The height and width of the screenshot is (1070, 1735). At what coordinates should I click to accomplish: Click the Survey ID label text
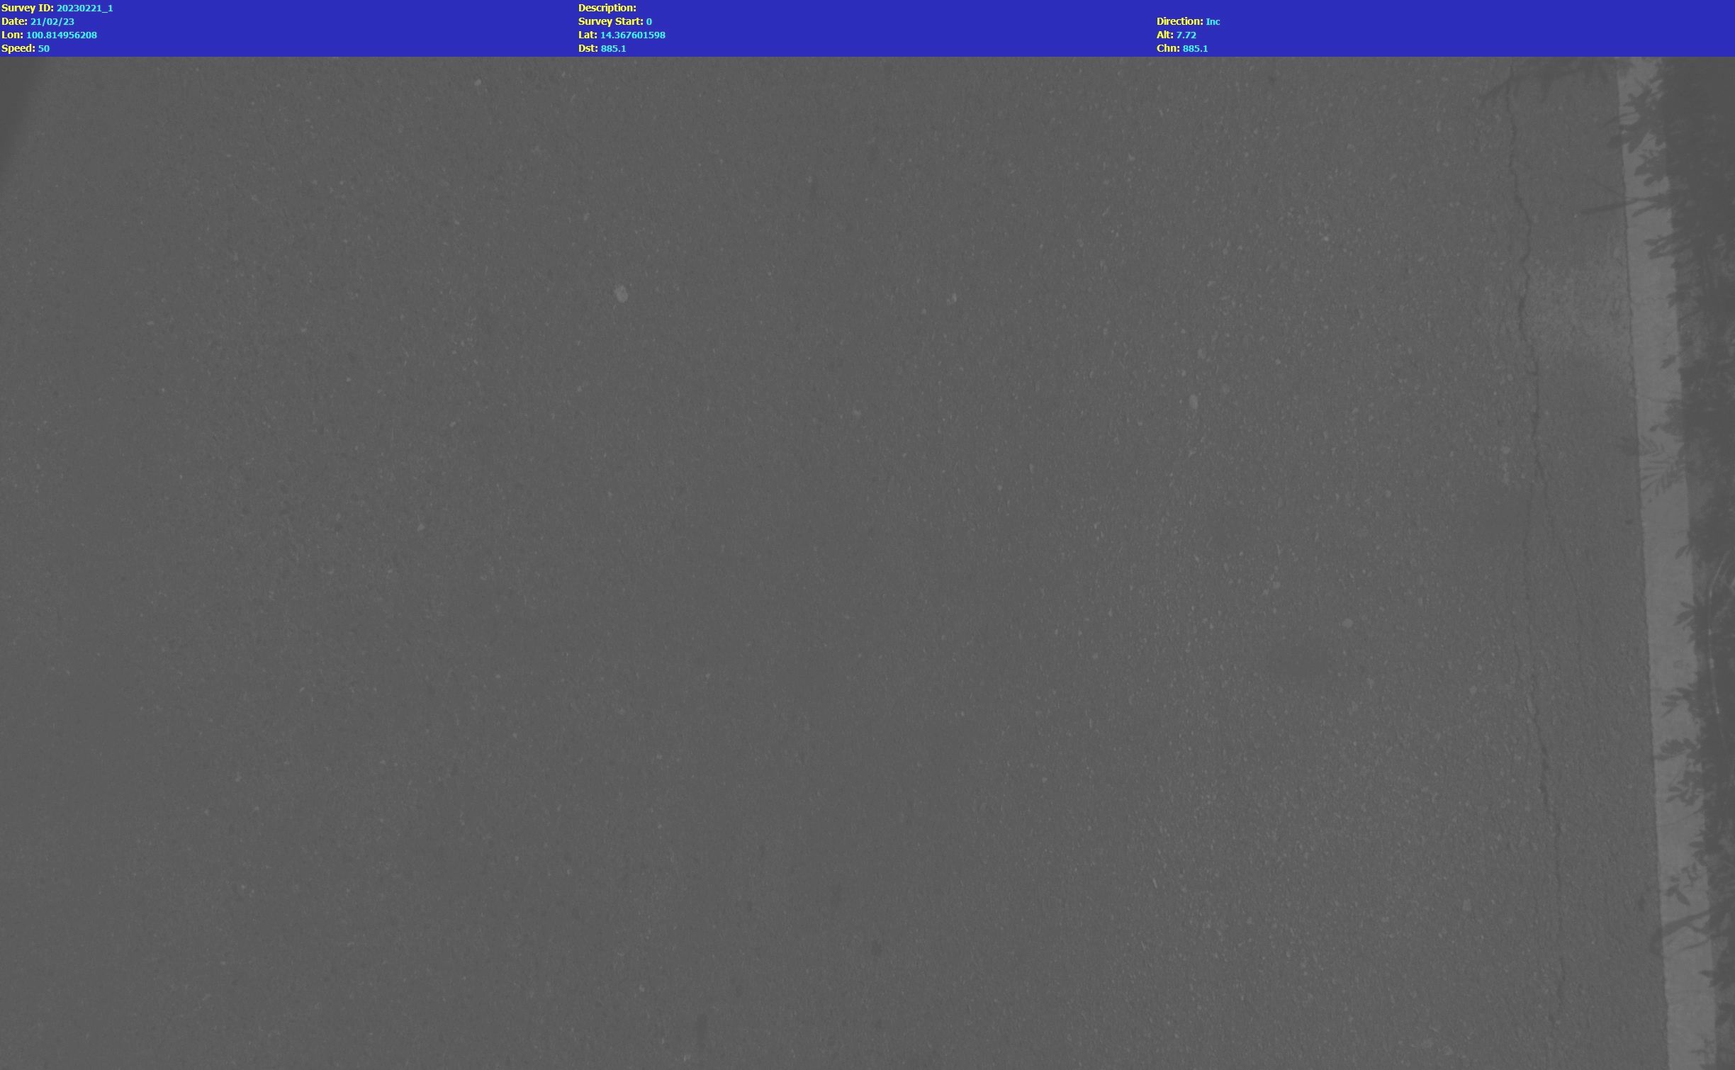tap(26, 8)
